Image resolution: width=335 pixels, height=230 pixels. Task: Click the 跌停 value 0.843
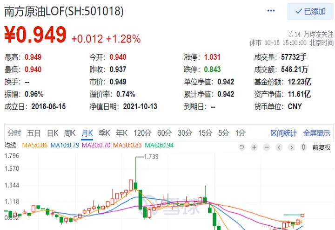click(212, 70)
